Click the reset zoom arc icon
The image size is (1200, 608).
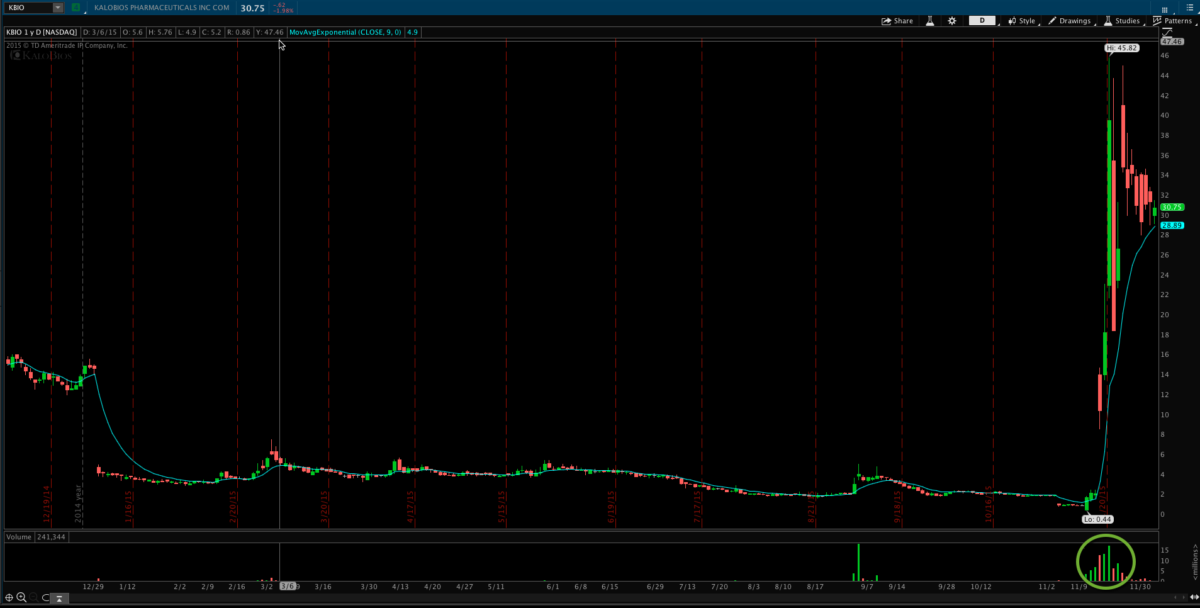coord(45,597)
